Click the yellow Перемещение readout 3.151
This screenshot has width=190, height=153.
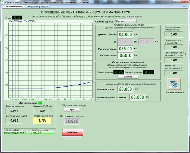(x=42, y=120)
